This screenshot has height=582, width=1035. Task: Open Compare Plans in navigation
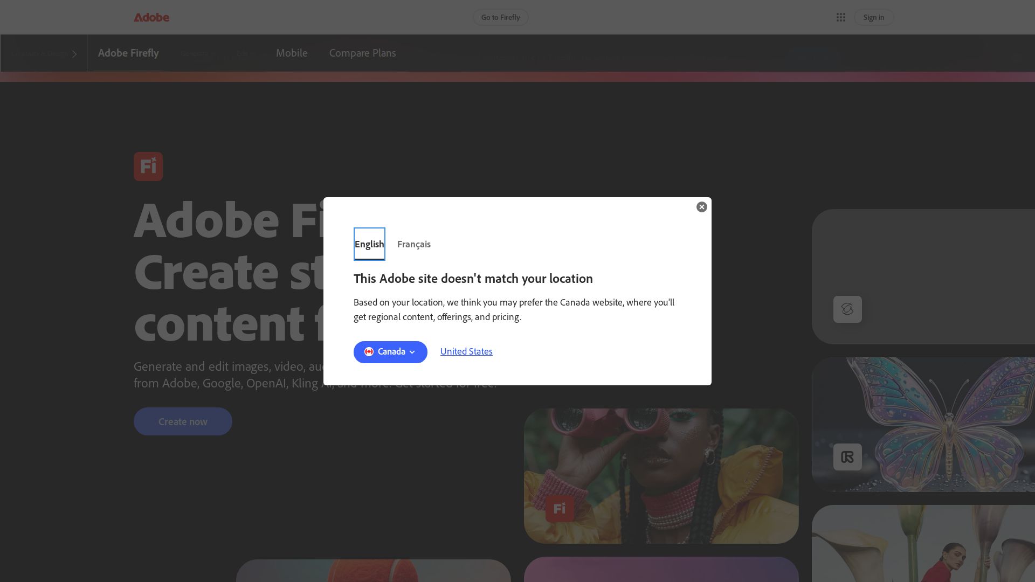click(363, 53)
